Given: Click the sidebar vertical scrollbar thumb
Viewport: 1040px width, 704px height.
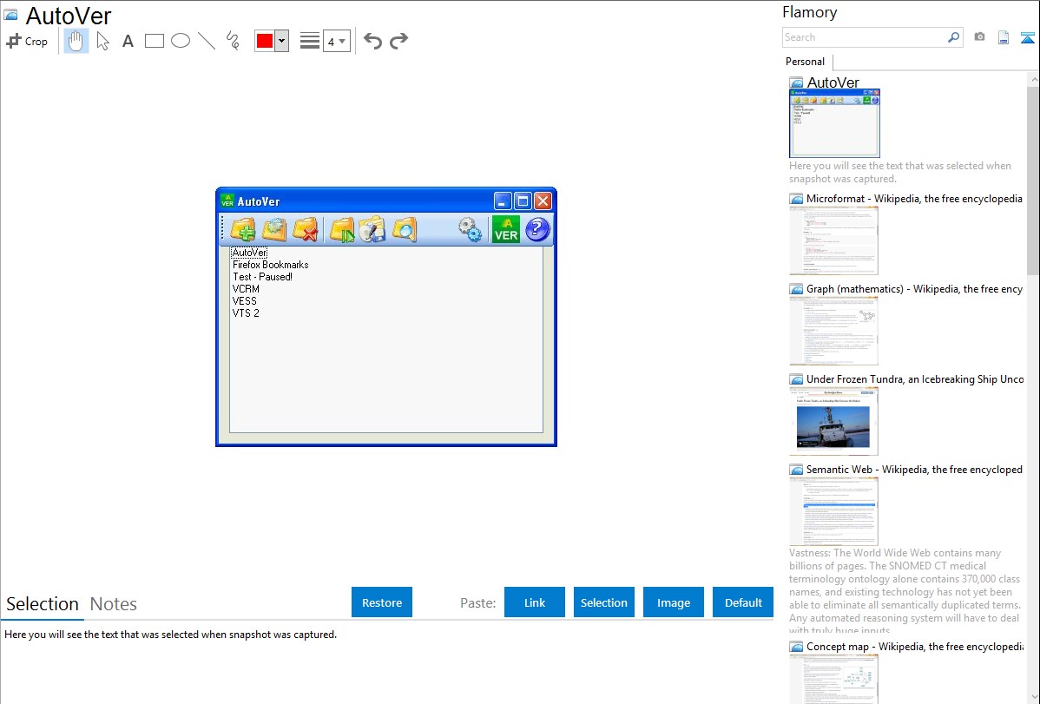Looking at the screenshot, I should [1033, 181].
